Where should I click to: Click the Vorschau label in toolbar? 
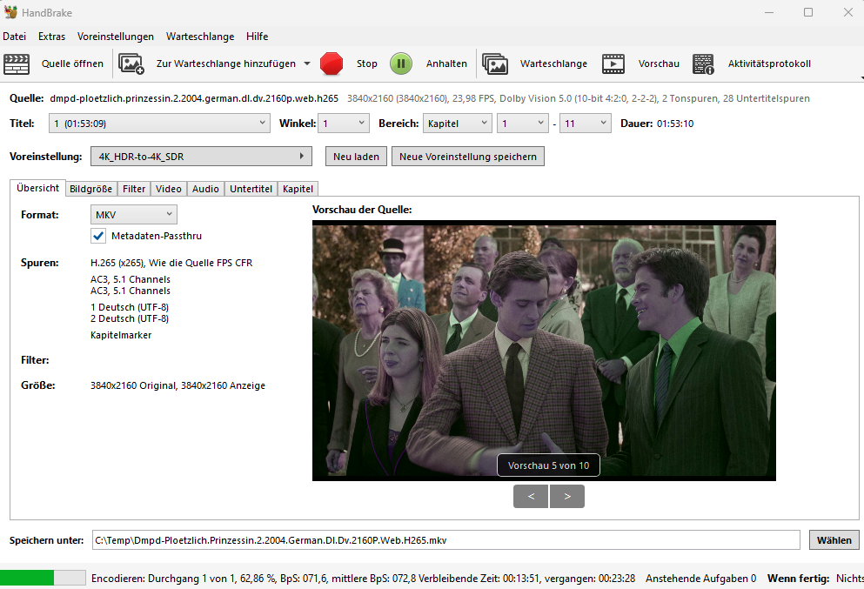(x=659, y=64)
